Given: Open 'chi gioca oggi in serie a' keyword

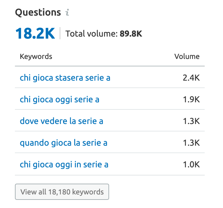Looking at the screenshot, I should pos(64,165).
